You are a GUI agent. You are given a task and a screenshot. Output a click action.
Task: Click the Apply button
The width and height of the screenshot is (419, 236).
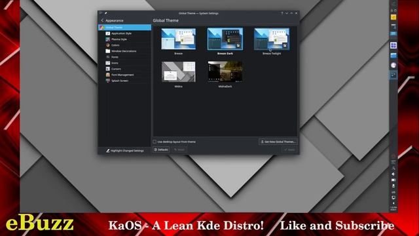(289, 149)
